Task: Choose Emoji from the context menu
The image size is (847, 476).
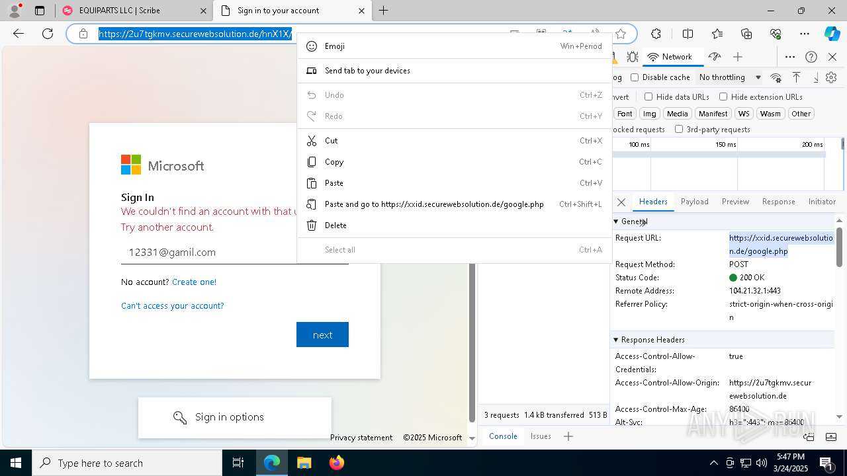Action: pyautogui.click(x=453, y=46)
